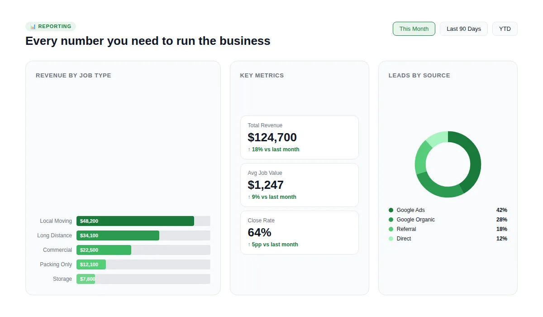Click the Long Distance revenue bar
This screenshot has width=543, height=317.
click(x=118, y=235)
